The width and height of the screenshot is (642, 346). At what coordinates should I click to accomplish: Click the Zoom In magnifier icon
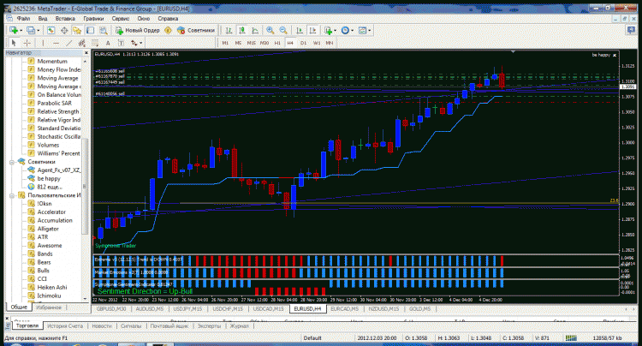270,30
